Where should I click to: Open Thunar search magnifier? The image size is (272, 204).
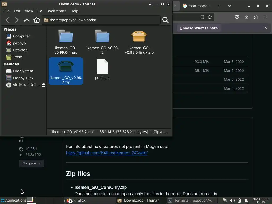pyautogui.click(x=165, y=20)
